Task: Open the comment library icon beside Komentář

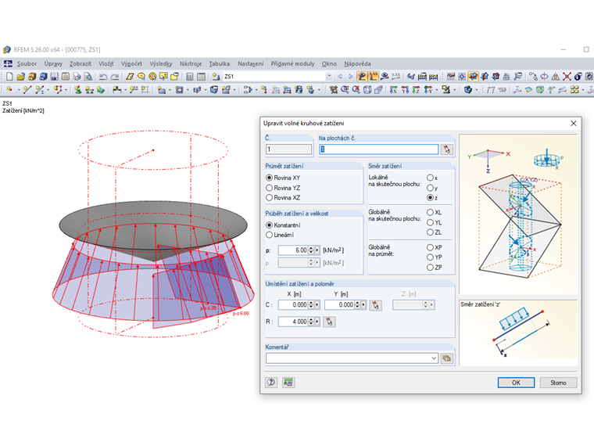Action: click(447, 358)
